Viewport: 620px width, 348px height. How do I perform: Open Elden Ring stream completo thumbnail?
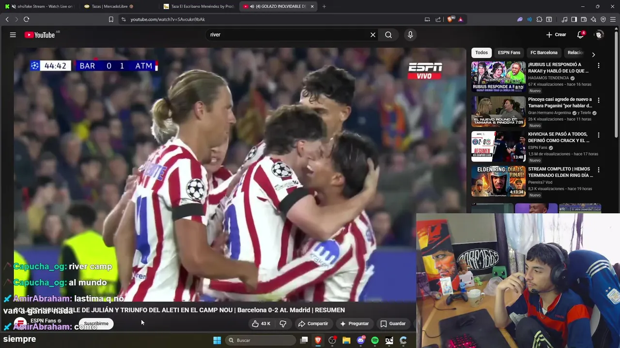click(x=498, y=181)
